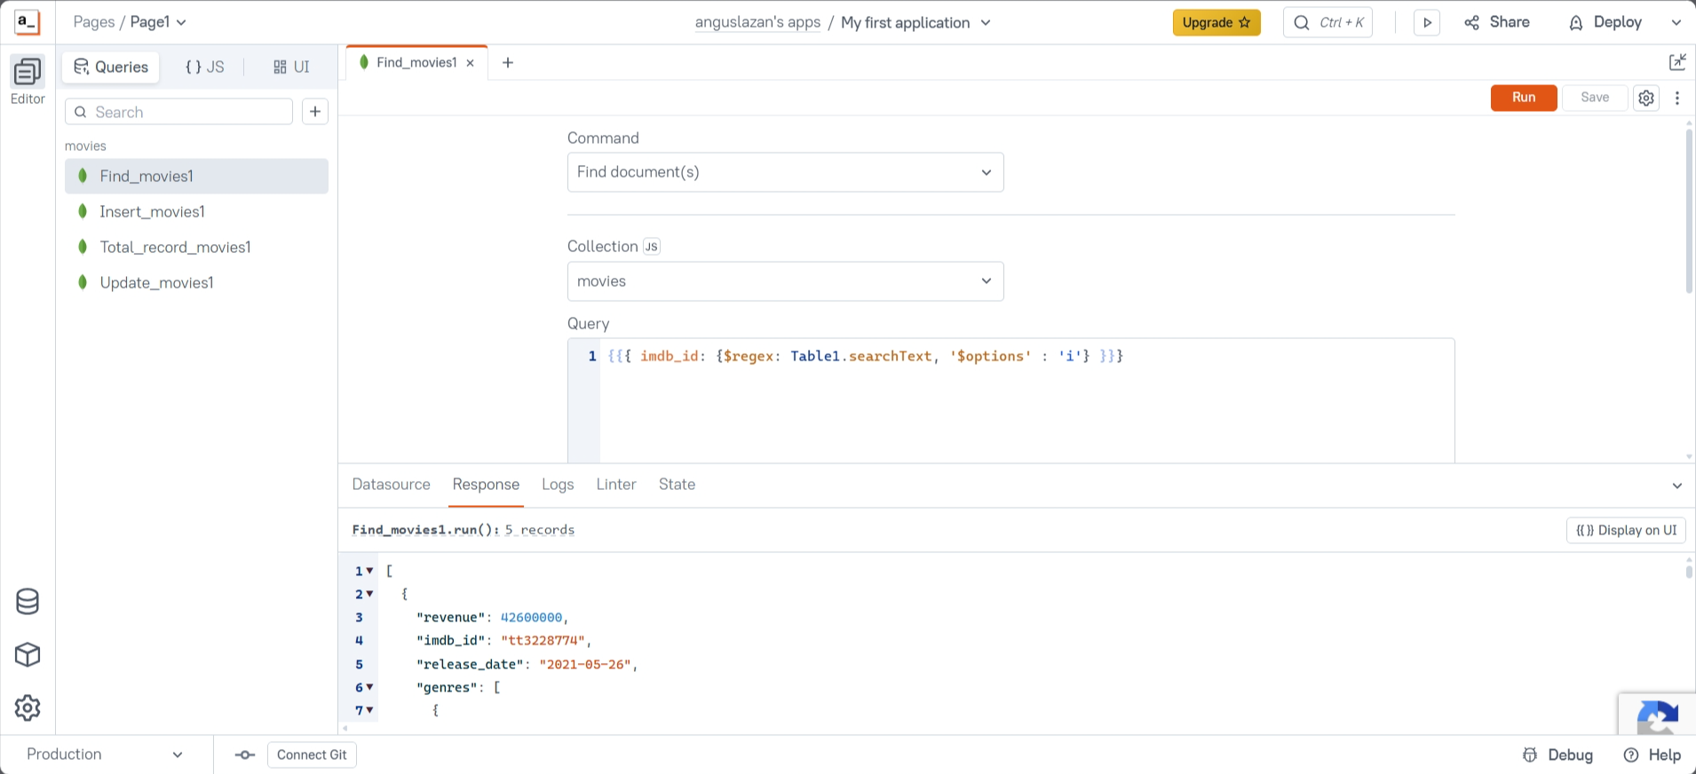Open Deploy options chevron
The height and width of the screenshot is (774, 1696).
(x=1676, y=23)
